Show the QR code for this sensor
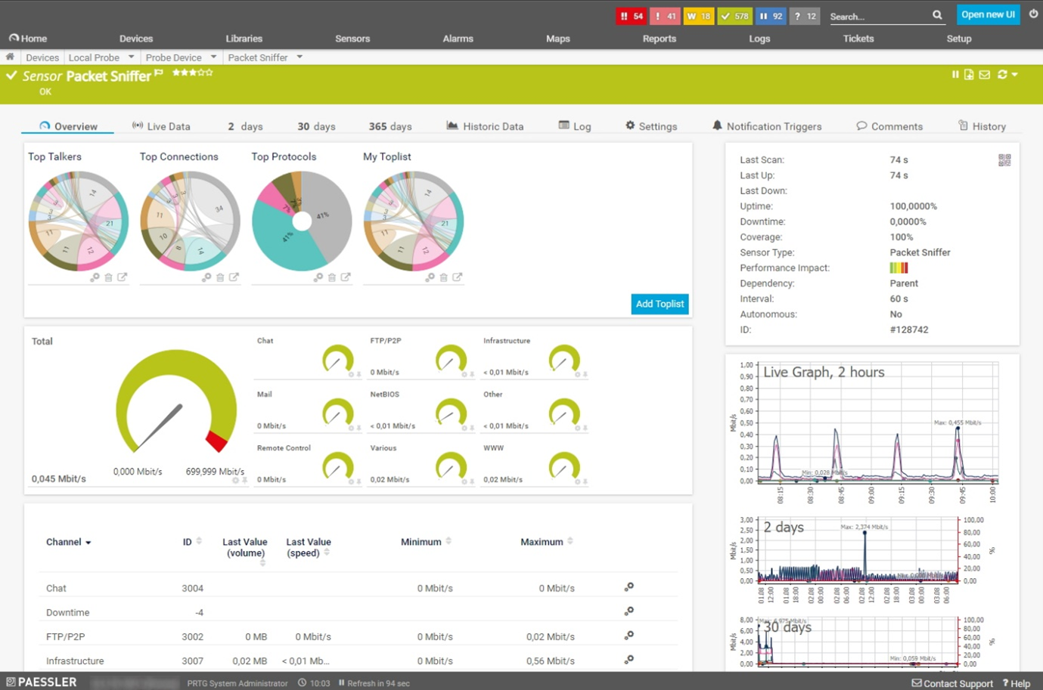This screenshot has height=690, width=1043. click(1004, 159)
